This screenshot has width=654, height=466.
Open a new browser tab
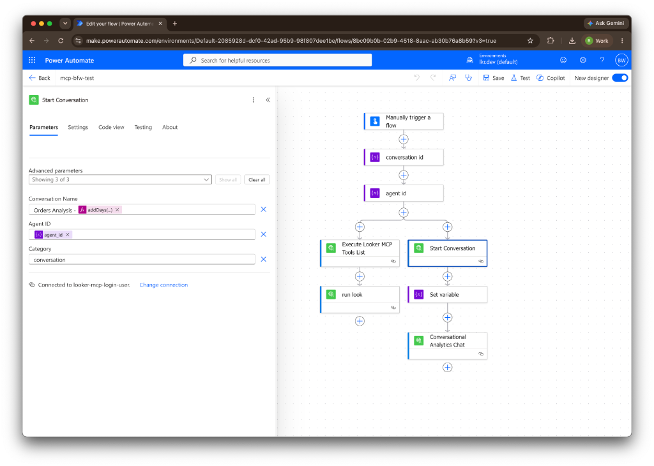click(x=175, y=24)
